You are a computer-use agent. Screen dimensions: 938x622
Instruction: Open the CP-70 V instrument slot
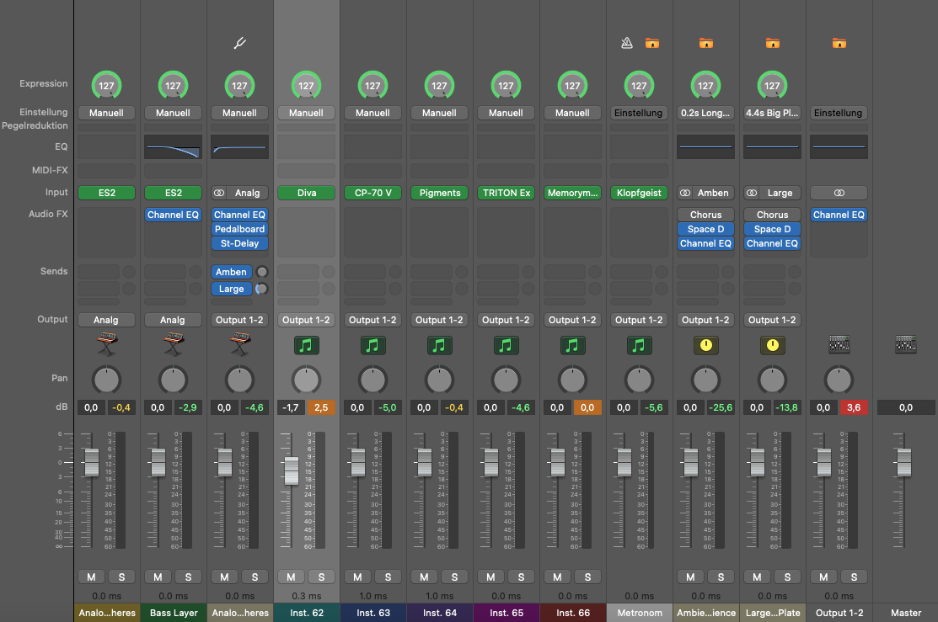tap(373, 193)
